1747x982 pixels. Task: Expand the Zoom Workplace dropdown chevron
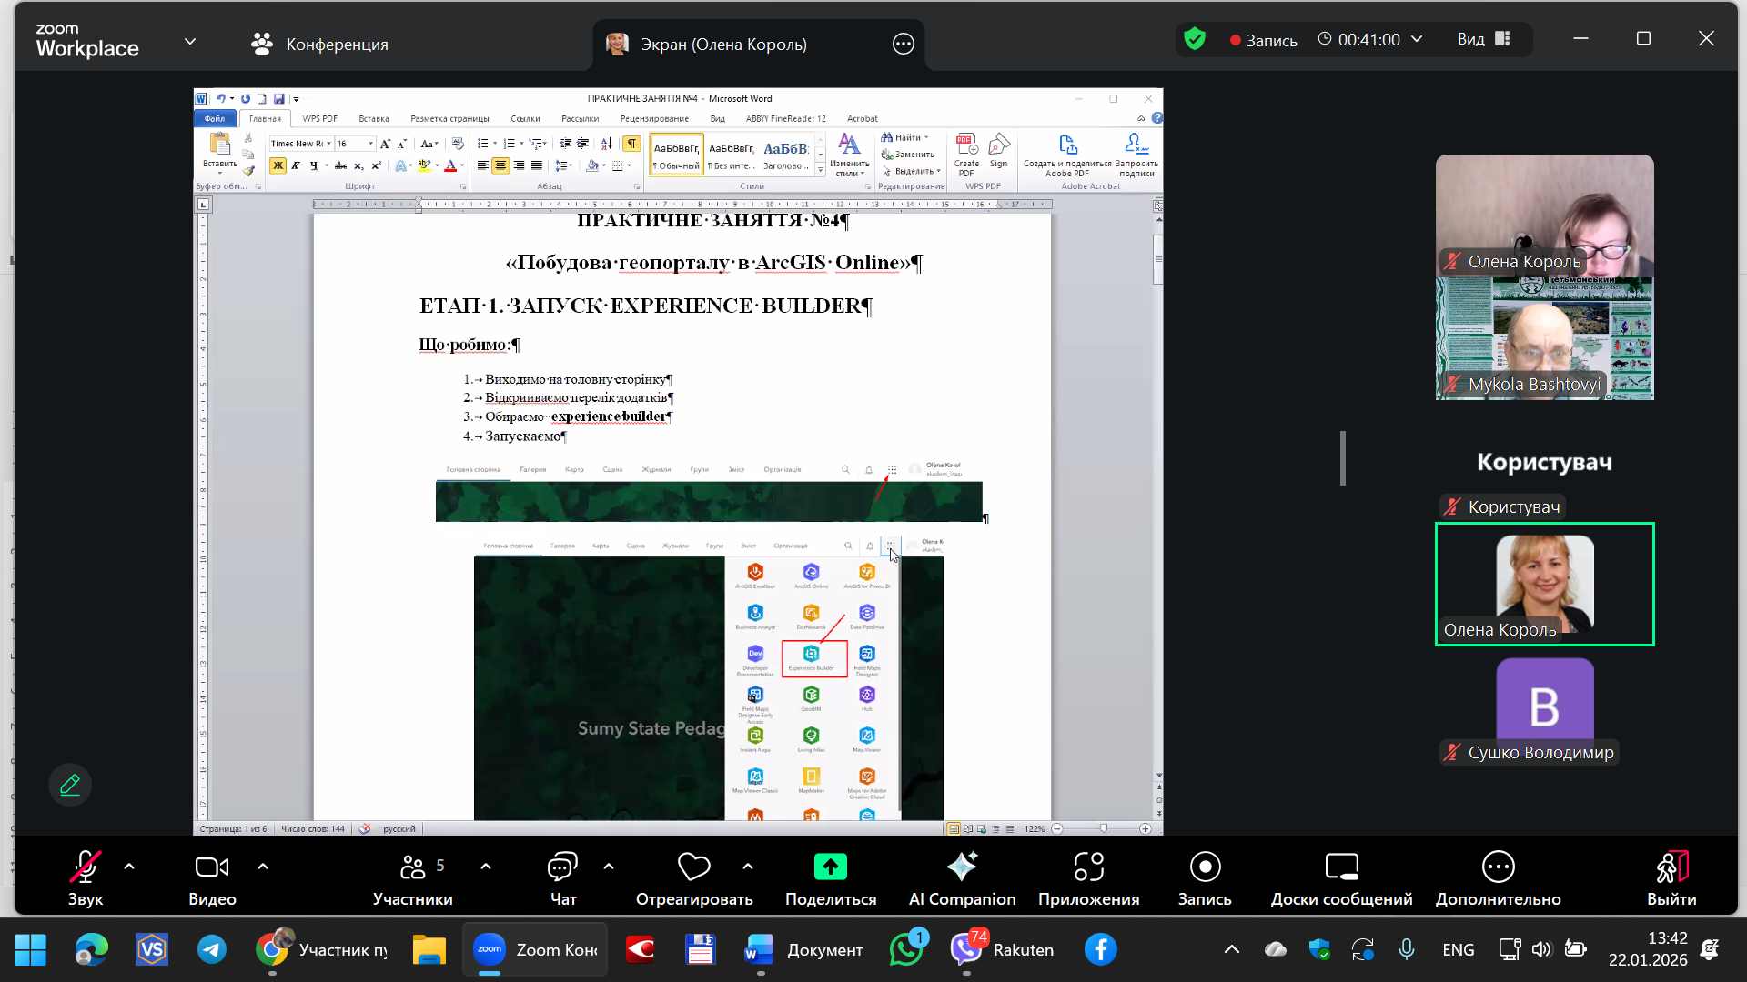point(190,42)
